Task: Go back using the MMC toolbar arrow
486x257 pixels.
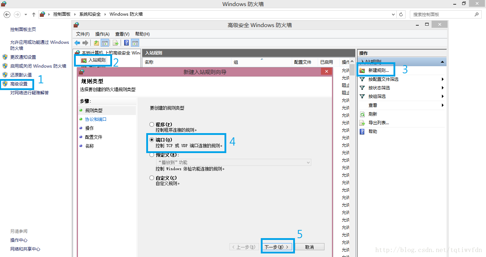Action: [x=77, y=43]
